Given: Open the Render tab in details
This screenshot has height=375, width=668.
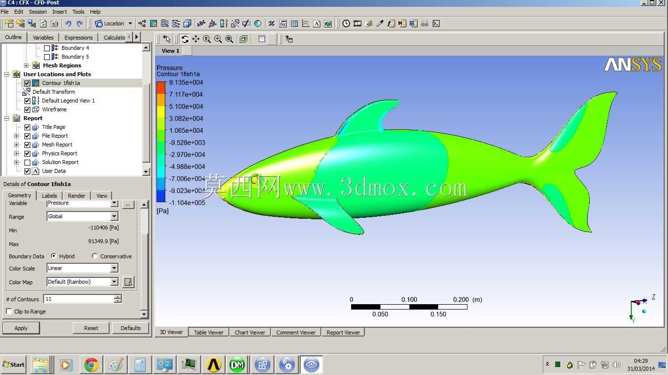Looking at the screenshot, I should tap(76, 196).
